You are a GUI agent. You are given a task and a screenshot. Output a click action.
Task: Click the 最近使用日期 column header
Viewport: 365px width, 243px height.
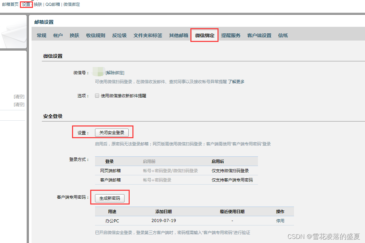[x=232, y=211]
